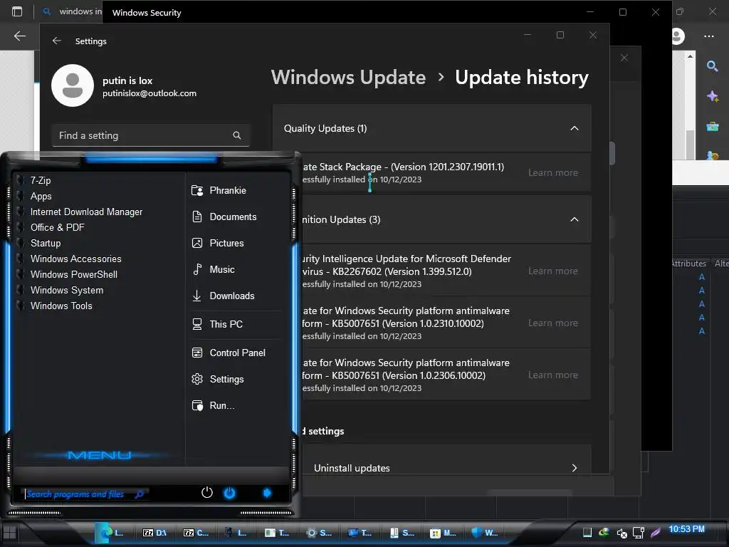Open Edge sidebar search magnifier

pyautogui.click(x=712, y=66)
